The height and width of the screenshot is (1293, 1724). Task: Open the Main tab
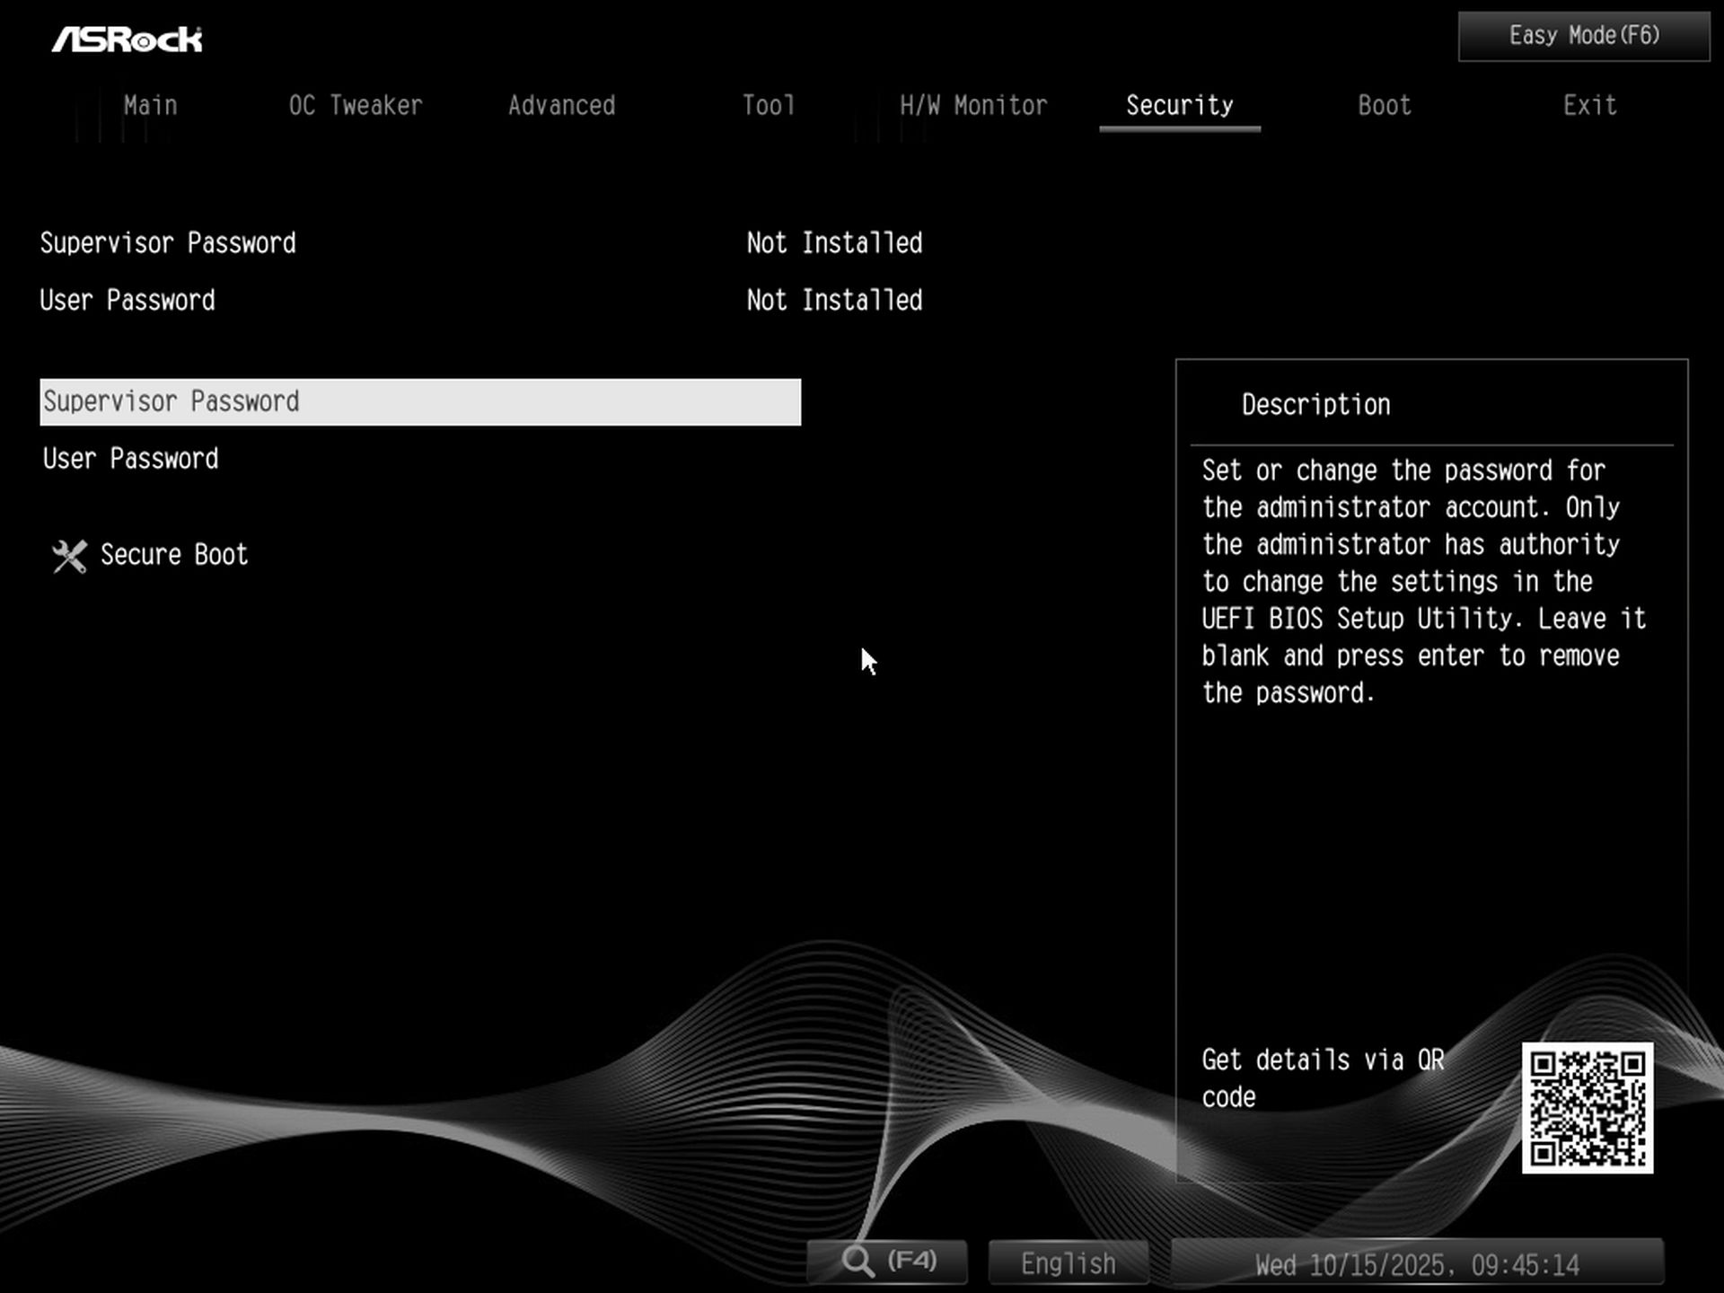(x=150, y=106)
